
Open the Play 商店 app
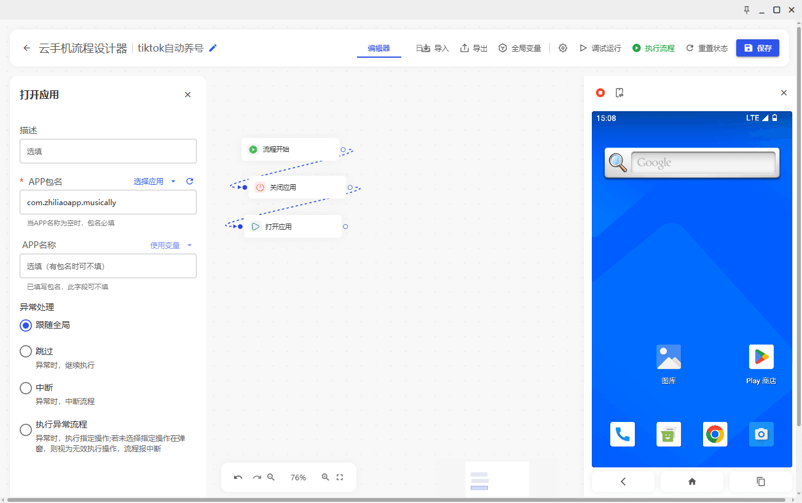[x=761, y=357]
